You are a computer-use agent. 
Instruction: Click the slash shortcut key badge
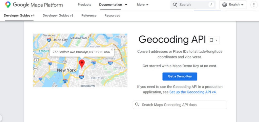211,5
